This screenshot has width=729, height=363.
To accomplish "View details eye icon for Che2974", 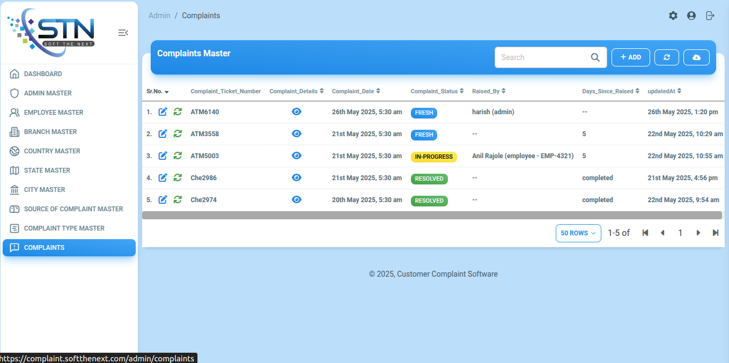I will tap(297, 199).
